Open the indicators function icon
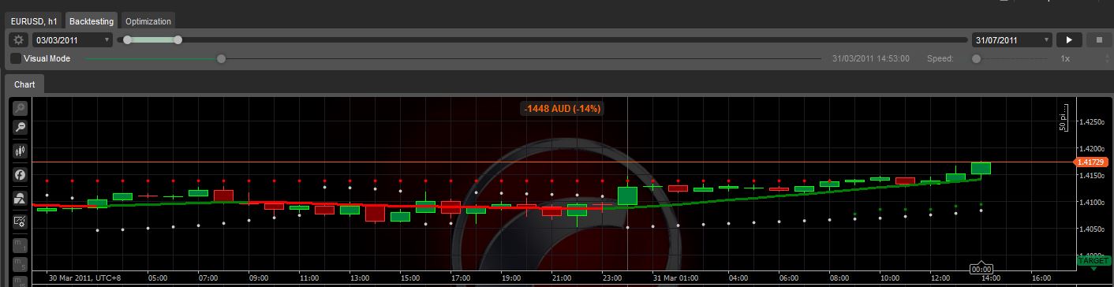 point(20,173)
